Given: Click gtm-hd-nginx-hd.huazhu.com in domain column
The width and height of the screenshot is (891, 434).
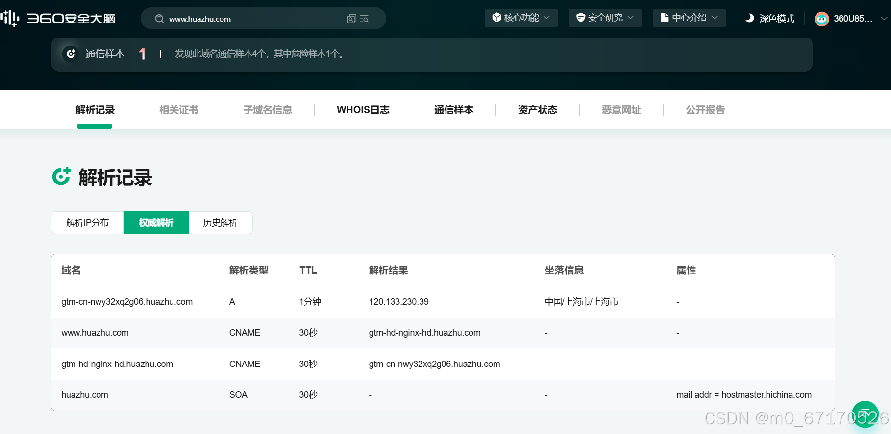Looking at the screenshot, I should (117, 364).
